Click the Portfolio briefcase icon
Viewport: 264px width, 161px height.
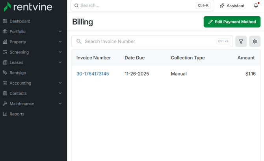5,31
